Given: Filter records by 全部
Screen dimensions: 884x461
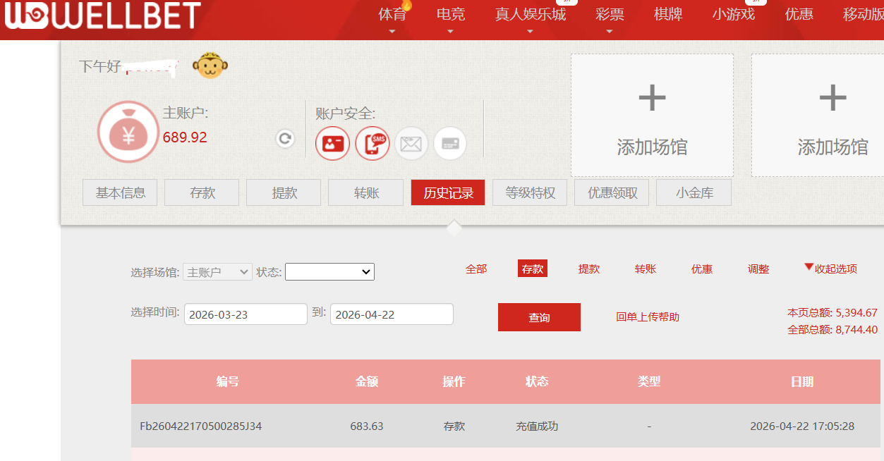Looking at the screenshot, I should click(476, 269).
